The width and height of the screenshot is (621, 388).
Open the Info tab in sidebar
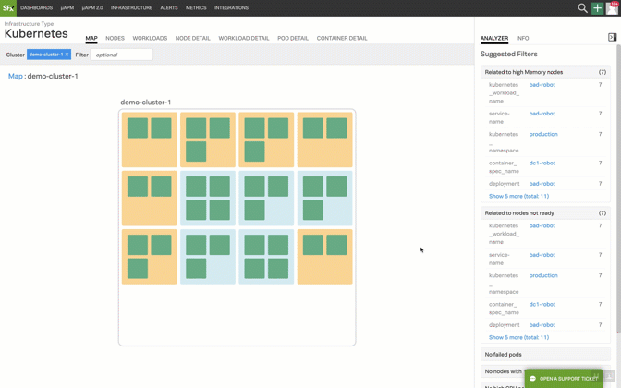click(522, 39)
